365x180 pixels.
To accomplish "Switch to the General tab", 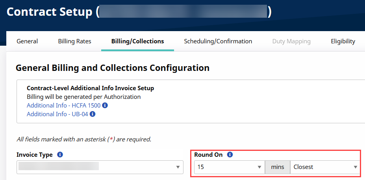I will click(27, 41).
